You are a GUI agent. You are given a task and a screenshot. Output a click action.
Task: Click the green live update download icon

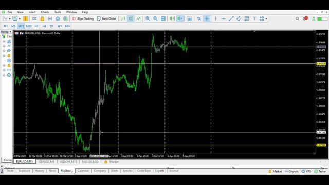(314, 18)
